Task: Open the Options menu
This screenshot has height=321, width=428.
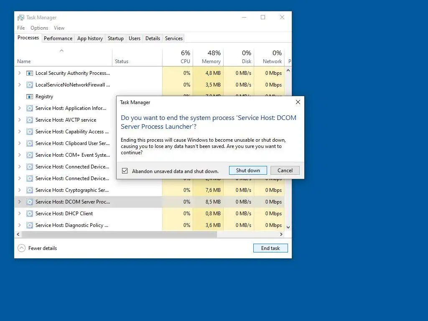Action: (x=39, y=28)
